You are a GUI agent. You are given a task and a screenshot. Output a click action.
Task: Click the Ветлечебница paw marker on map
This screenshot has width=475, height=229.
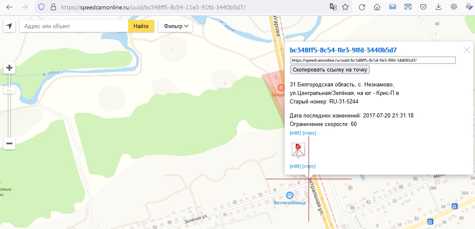pos(290,195)
